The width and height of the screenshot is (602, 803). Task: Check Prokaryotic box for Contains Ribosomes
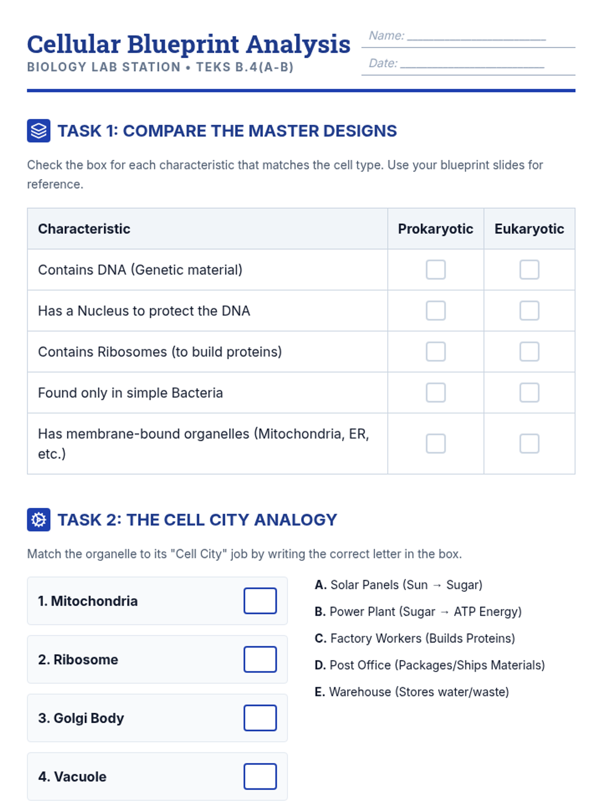[435, 352]
